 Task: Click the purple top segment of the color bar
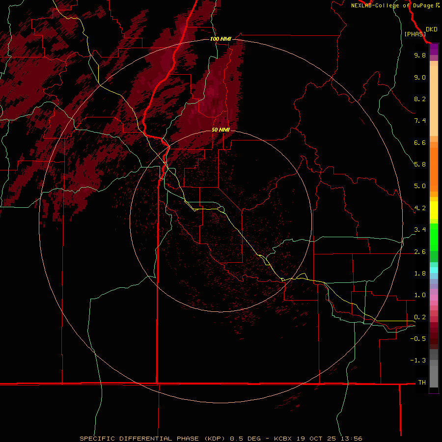434,50
